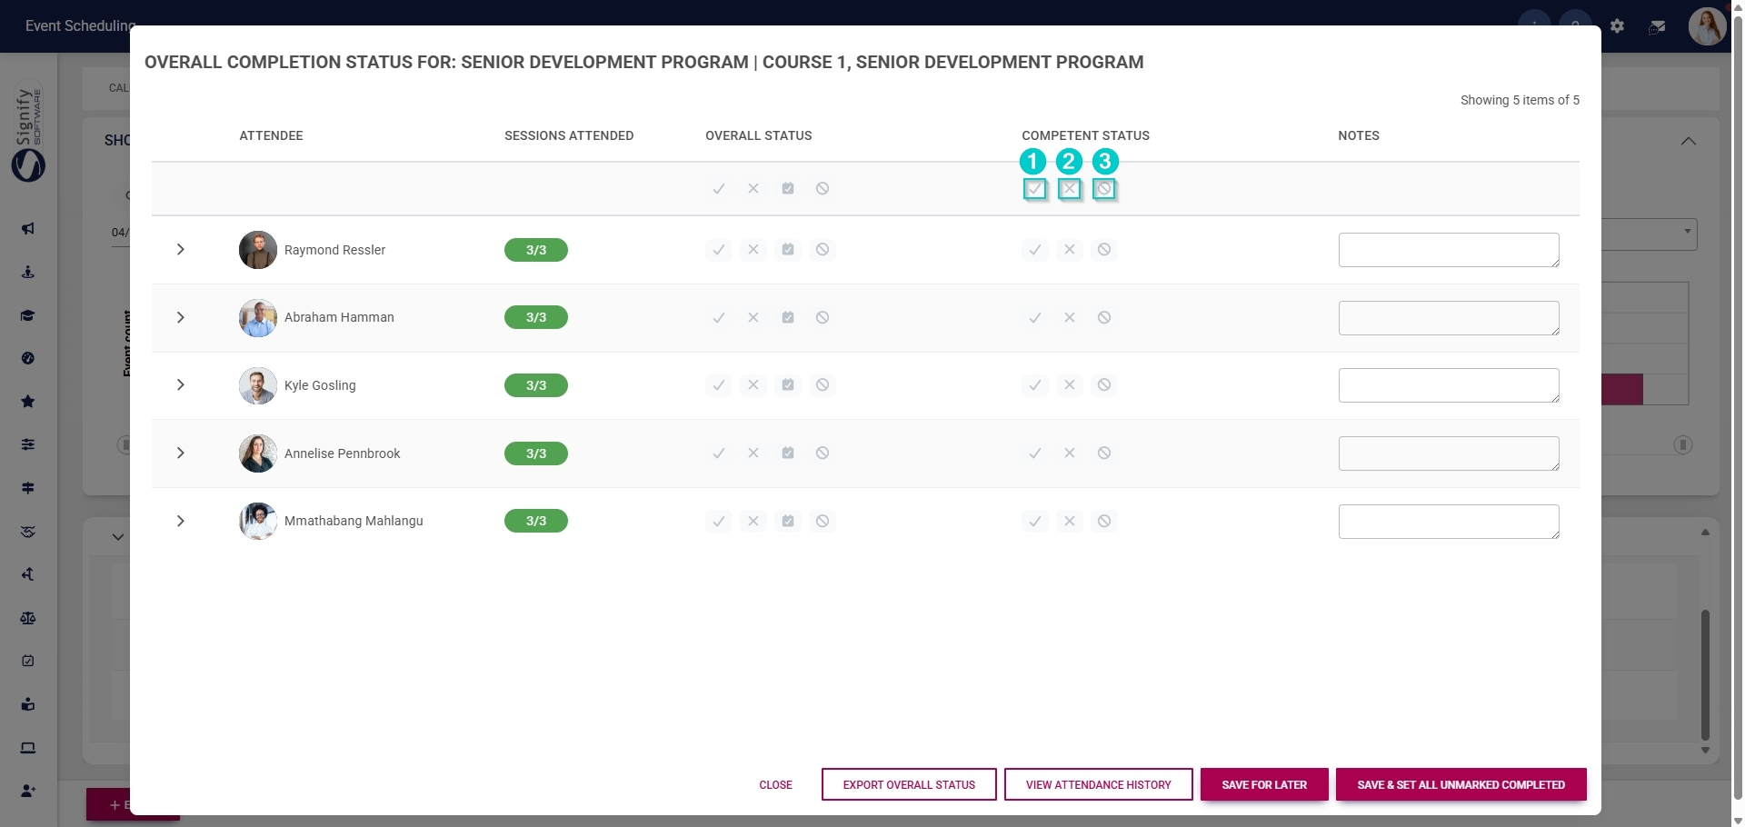Sort by Attendee column header
1745x827 pixels.
point(271,135)
